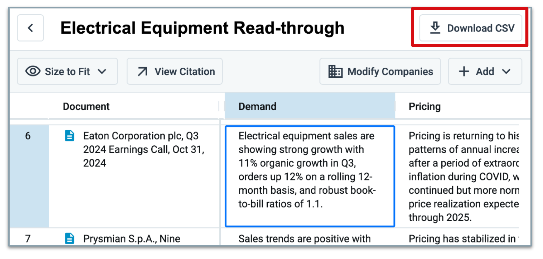The image size is (543, 259).
Task: Click the building icon in Modify Companies
Action: [335, 71]
